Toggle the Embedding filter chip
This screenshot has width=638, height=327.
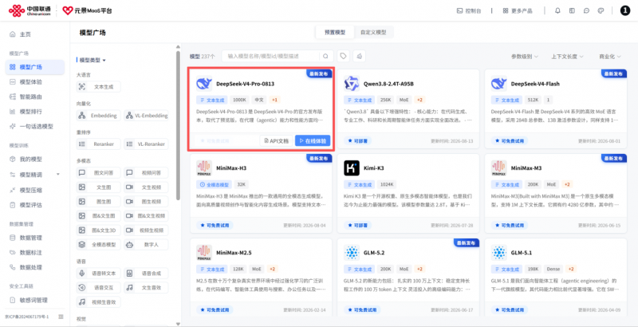point(98,116)
